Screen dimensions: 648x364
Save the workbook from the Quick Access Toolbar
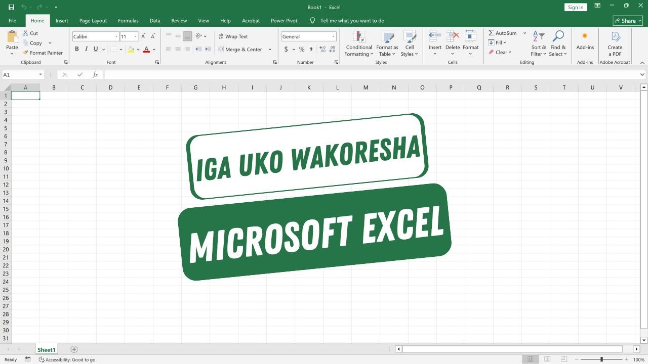[x=11, y=7]
